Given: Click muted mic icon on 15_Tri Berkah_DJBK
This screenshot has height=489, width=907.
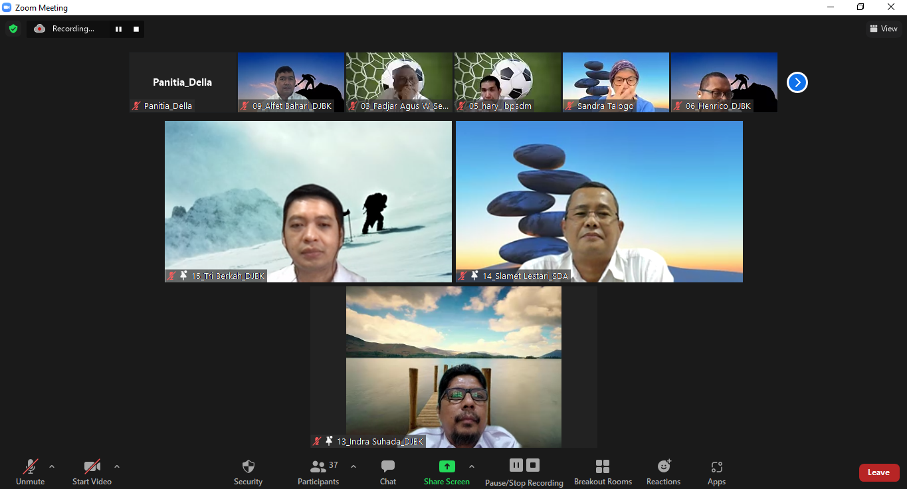Looking at the screenshot, I should 171,276.
